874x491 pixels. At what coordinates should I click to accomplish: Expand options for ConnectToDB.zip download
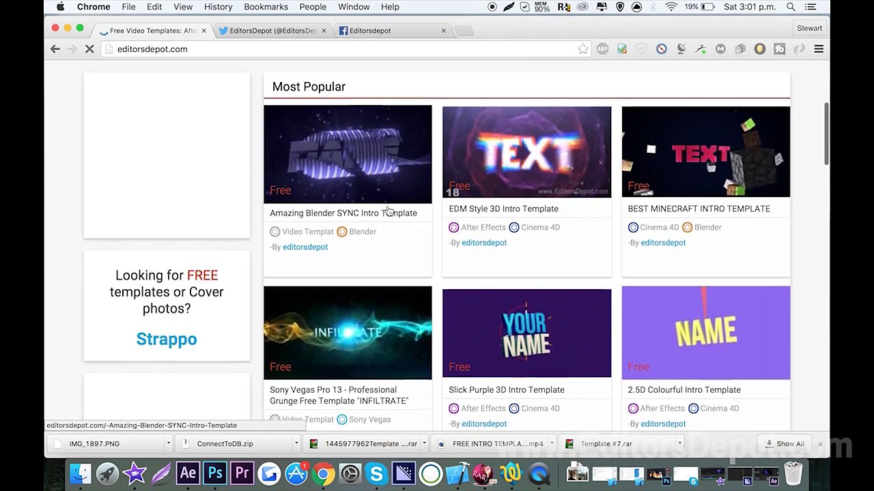pyautogui.click(x=296, y=444)
